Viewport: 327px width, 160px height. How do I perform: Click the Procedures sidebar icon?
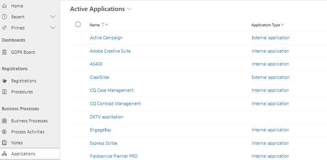click(x=4, y=92)
